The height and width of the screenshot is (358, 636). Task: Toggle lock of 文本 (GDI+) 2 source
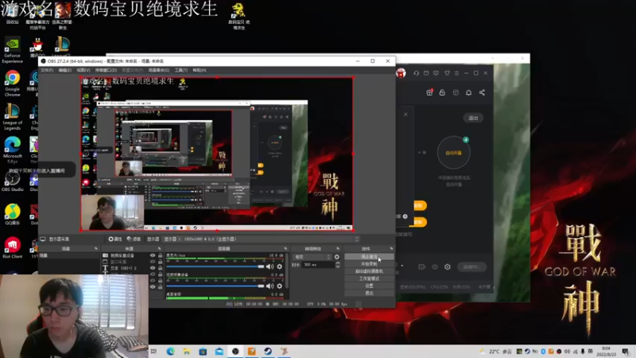click(161, 268)
